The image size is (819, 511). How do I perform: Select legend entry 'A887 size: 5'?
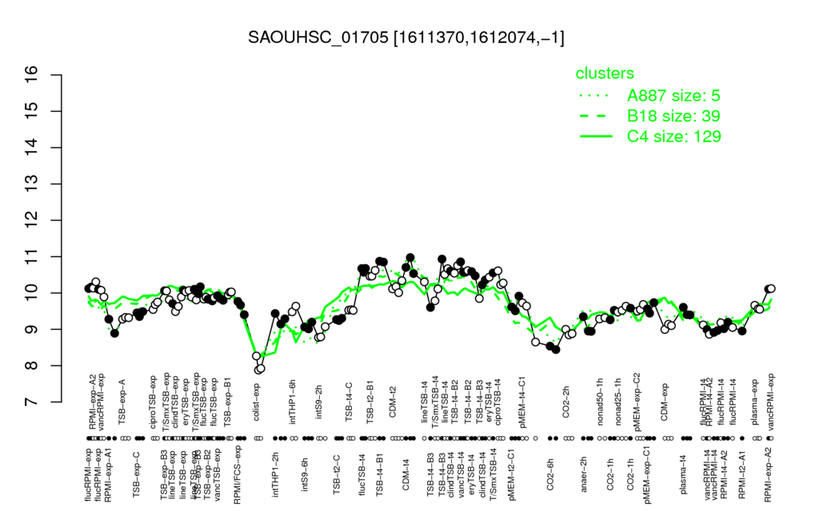(673, 96)
